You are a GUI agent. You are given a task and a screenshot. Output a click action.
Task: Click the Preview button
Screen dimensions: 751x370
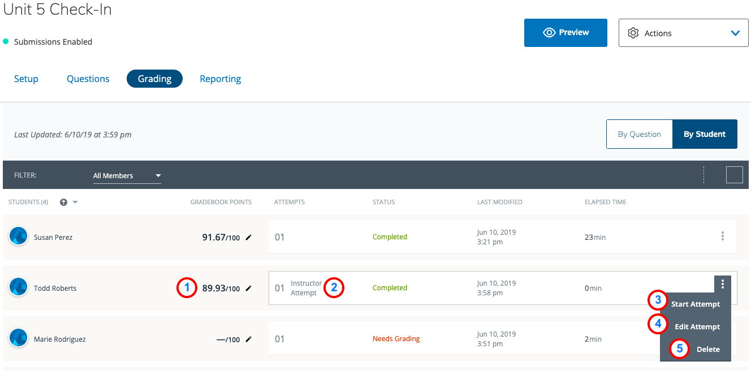[566, 33]
